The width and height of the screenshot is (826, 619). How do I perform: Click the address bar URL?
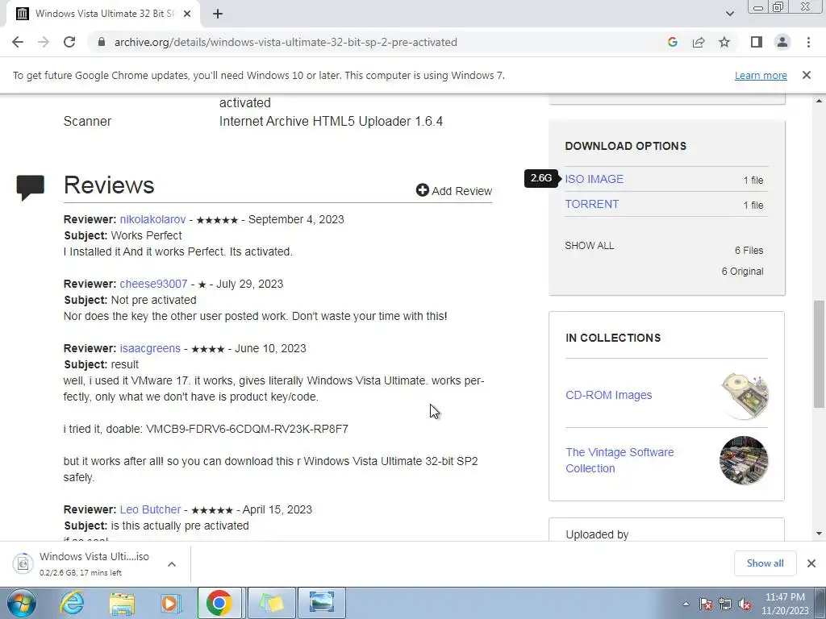(x=286, y=42)
